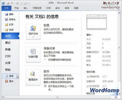This screenshot has width=122, height=100.
Task: Click the horizontal scrollbar left arrow
Action: (x=3, y=97)
